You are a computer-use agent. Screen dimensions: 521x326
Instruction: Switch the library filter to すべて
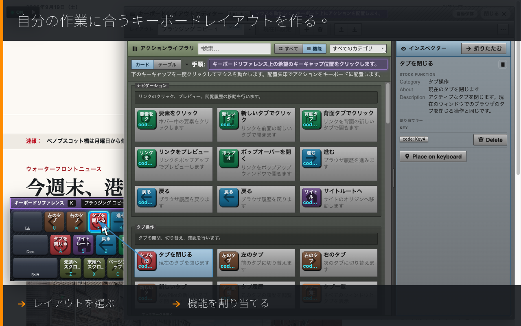click(289, 48)
